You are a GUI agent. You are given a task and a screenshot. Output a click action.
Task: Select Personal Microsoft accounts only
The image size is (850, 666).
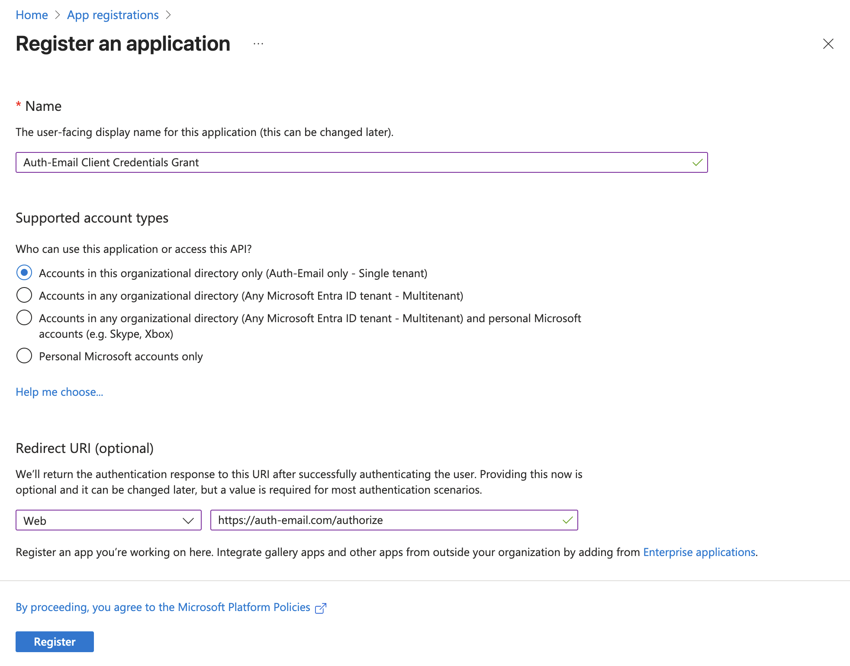pyautogui.click(x=24, y=356)
